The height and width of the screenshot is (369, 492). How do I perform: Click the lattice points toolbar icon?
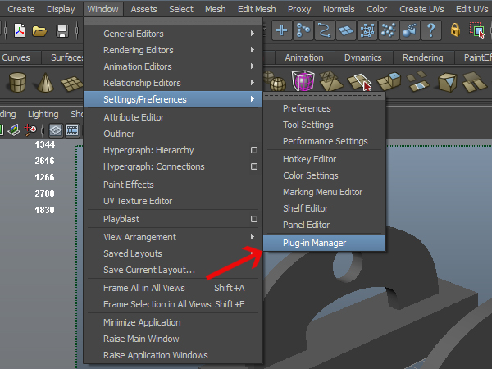tap(367, 30)
